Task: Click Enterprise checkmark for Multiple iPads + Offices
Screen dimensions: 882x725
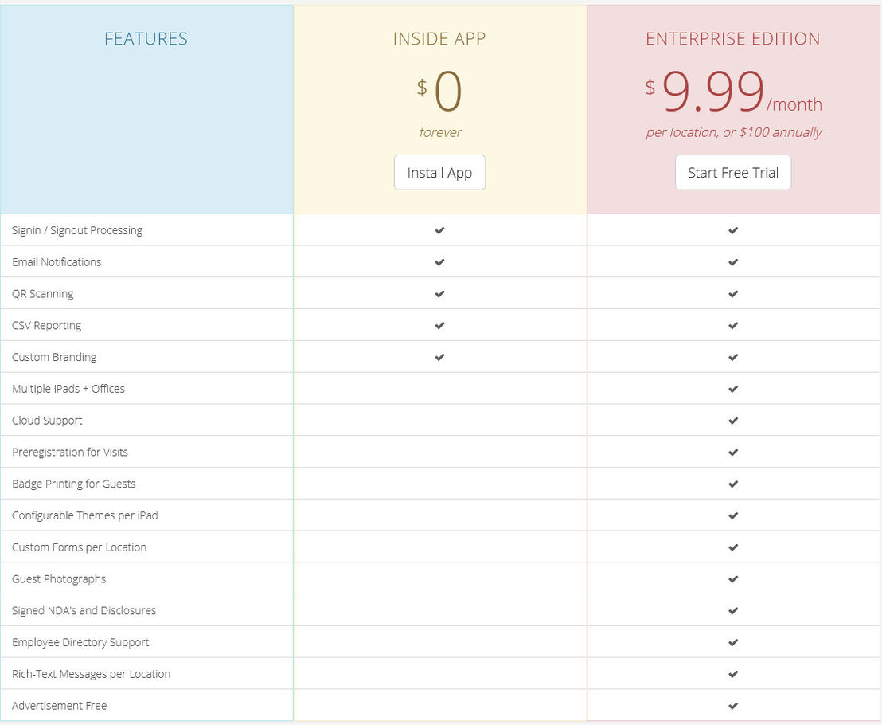Action: pyautogui.click(x=733, y=389)
